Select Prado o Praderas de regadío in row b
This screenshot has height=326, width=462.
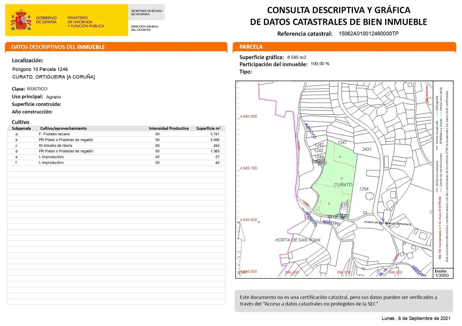pyautogui.click(x=66, y=140)
